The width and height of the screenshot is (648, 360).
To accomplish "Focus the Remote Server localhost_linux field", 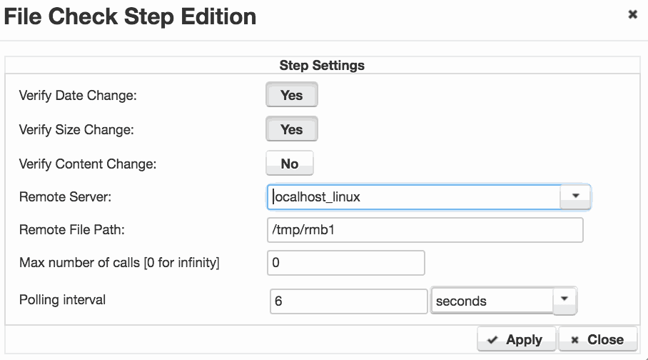I will (414, 197).
